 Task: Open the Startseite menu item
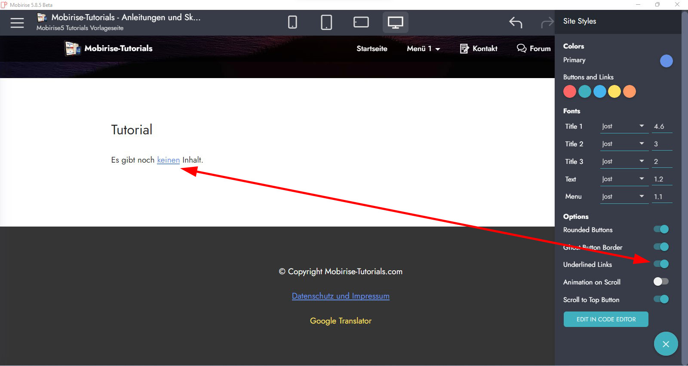click(x=372, y=48)
